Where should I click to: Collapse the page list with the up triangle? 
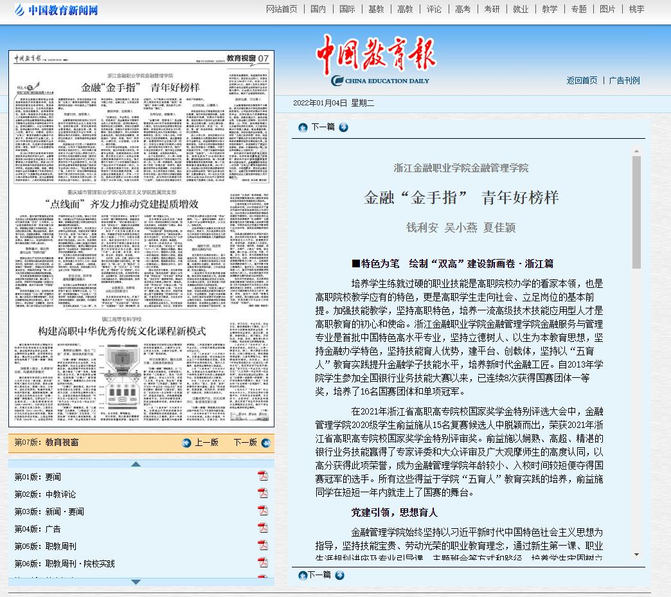point(136,465)
